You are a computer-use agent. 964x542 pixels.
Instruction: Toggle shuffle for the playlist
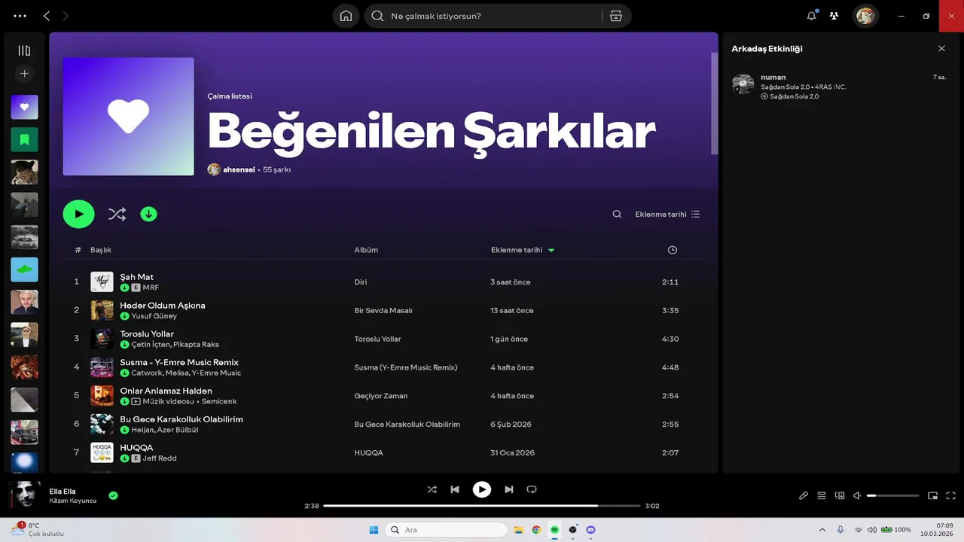click(x=117, y=214)
